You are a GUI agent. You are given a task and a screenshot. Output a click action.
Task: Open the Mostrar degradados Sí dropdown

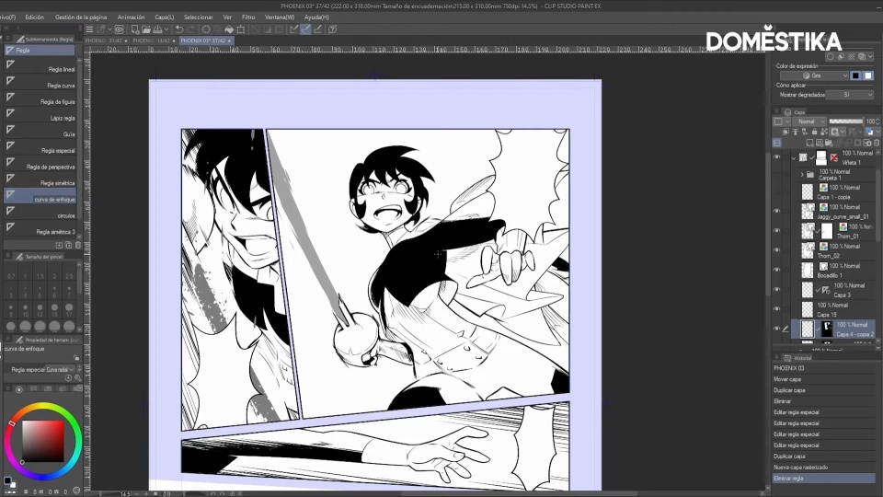[x=850, y=95]
